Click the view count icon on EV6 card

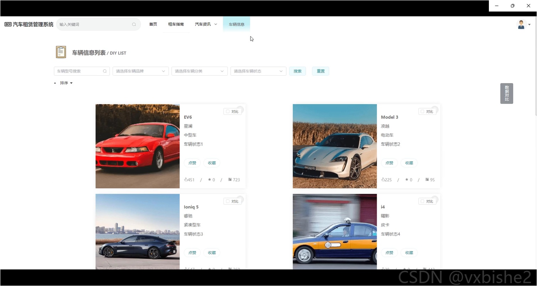pyautogui.click(x=230, y=180)
